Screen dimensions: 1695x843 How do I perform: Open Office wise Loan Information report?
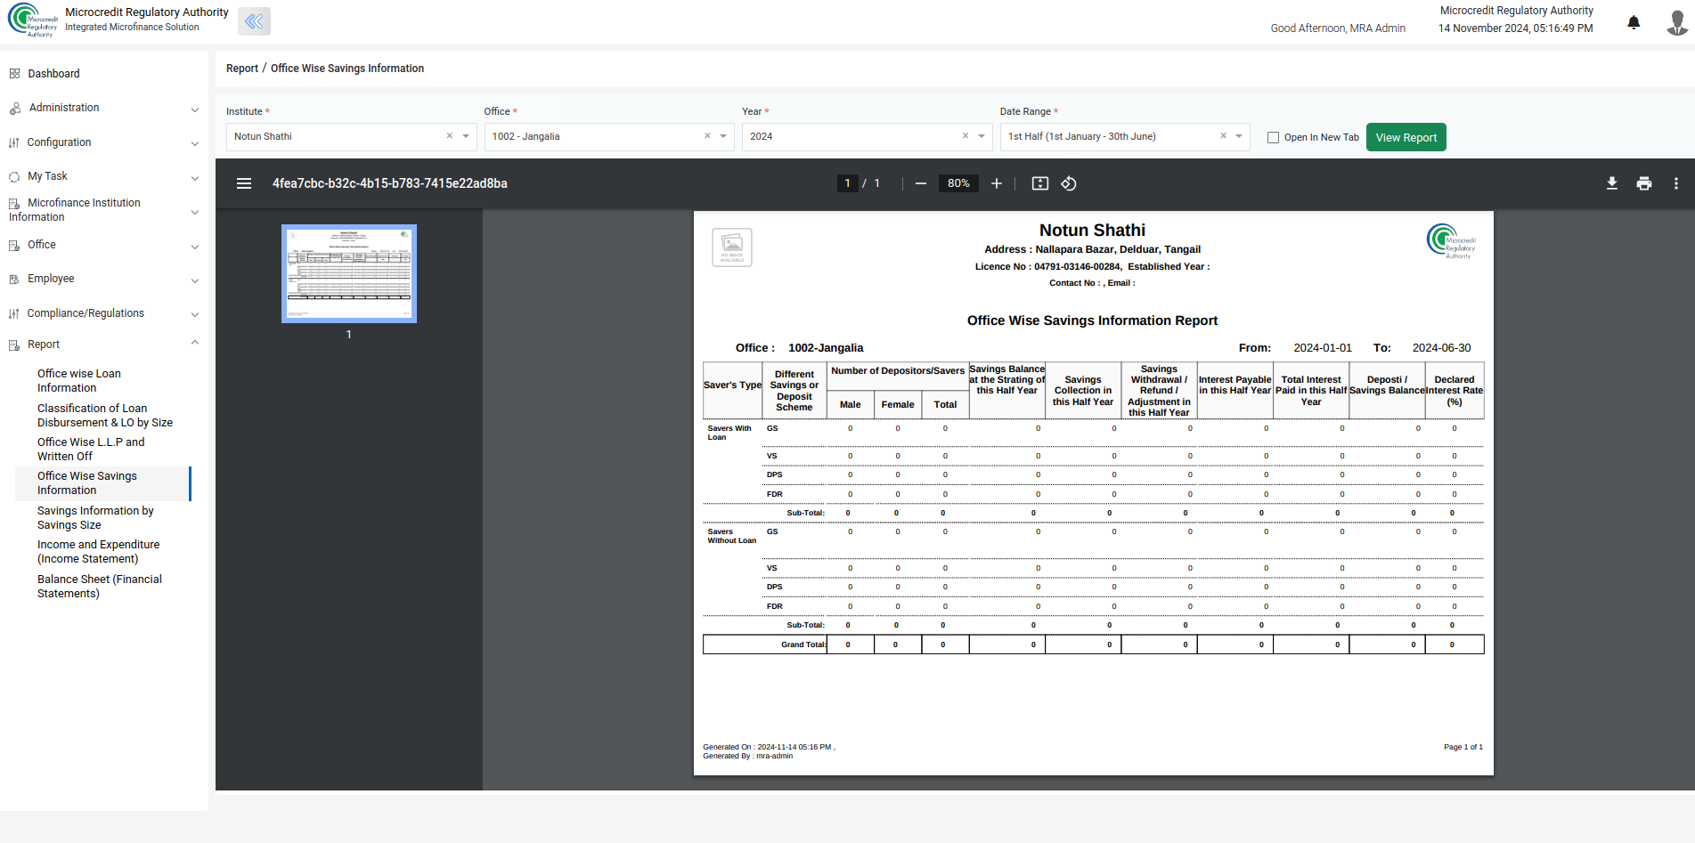[x=79, y=381]
